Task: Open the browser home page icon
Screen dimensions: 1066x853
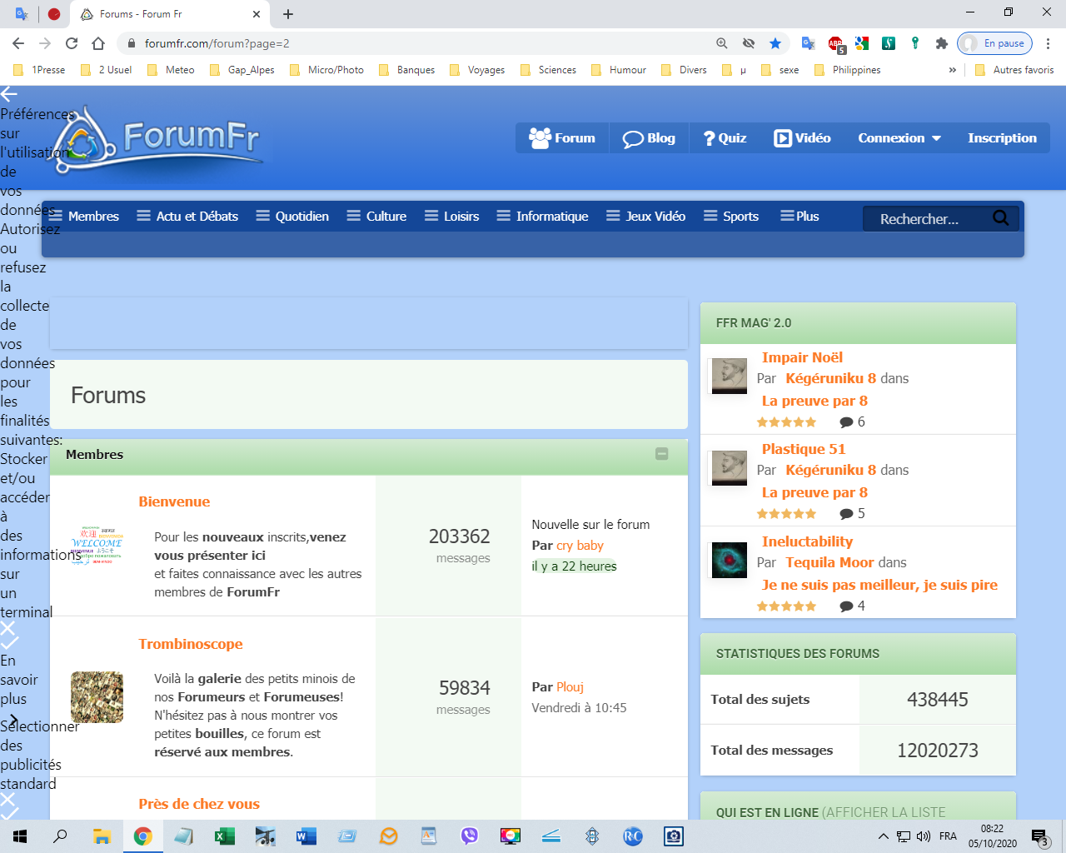Action: tap(98, 43)
